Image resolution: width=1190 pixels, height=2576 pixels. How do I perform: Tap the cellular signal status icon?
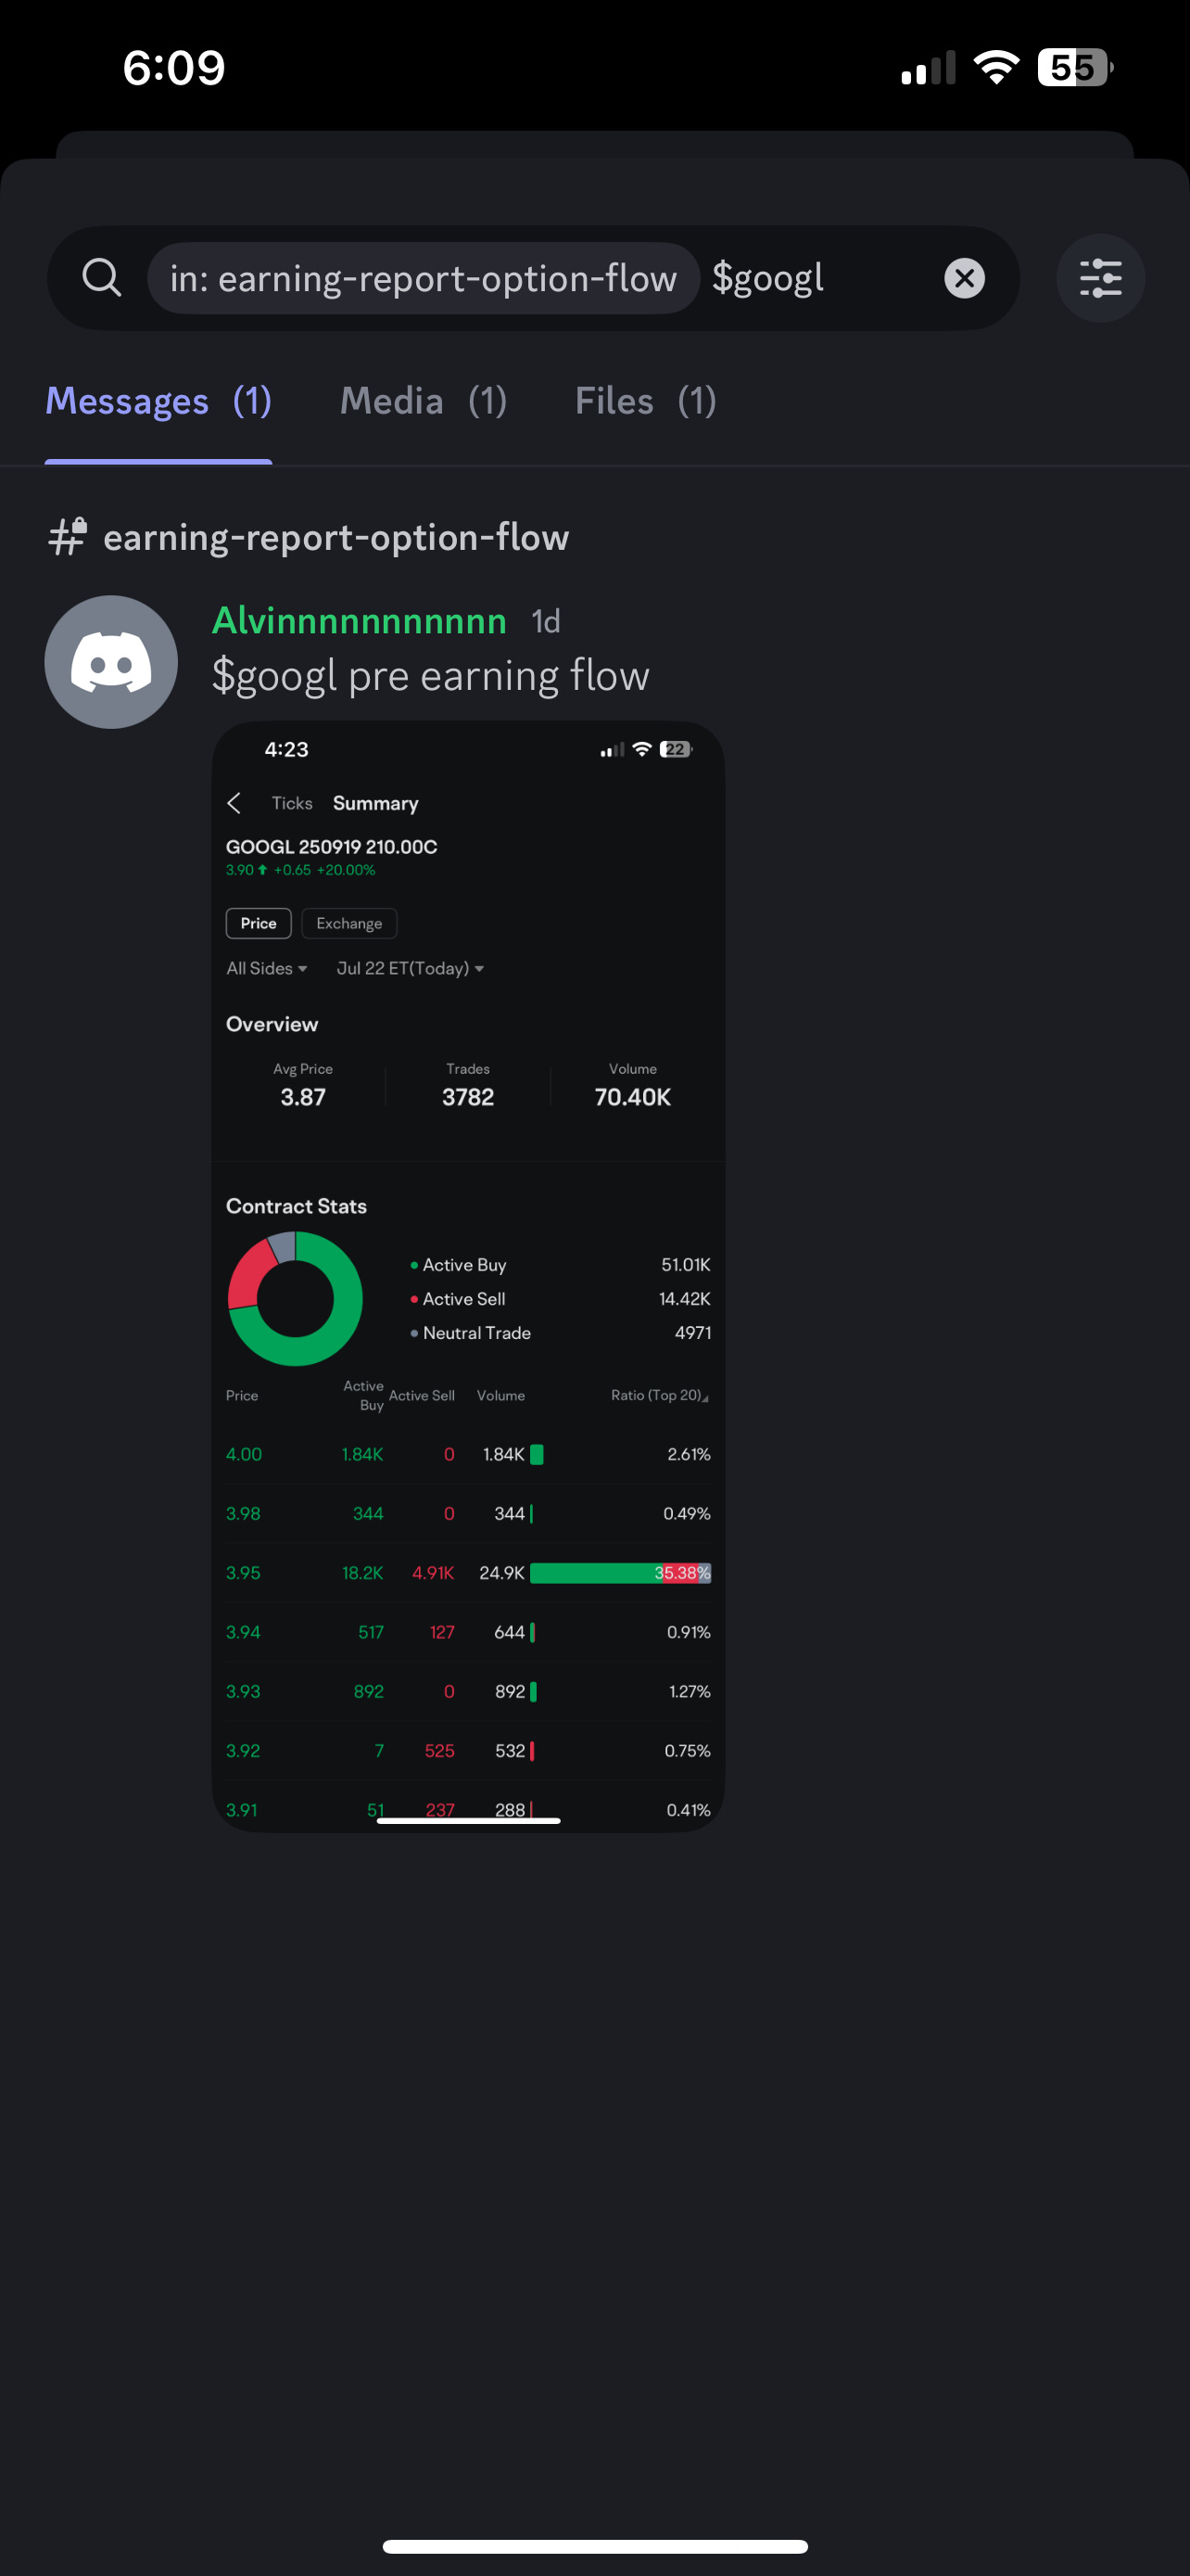(x=929, y=68)
